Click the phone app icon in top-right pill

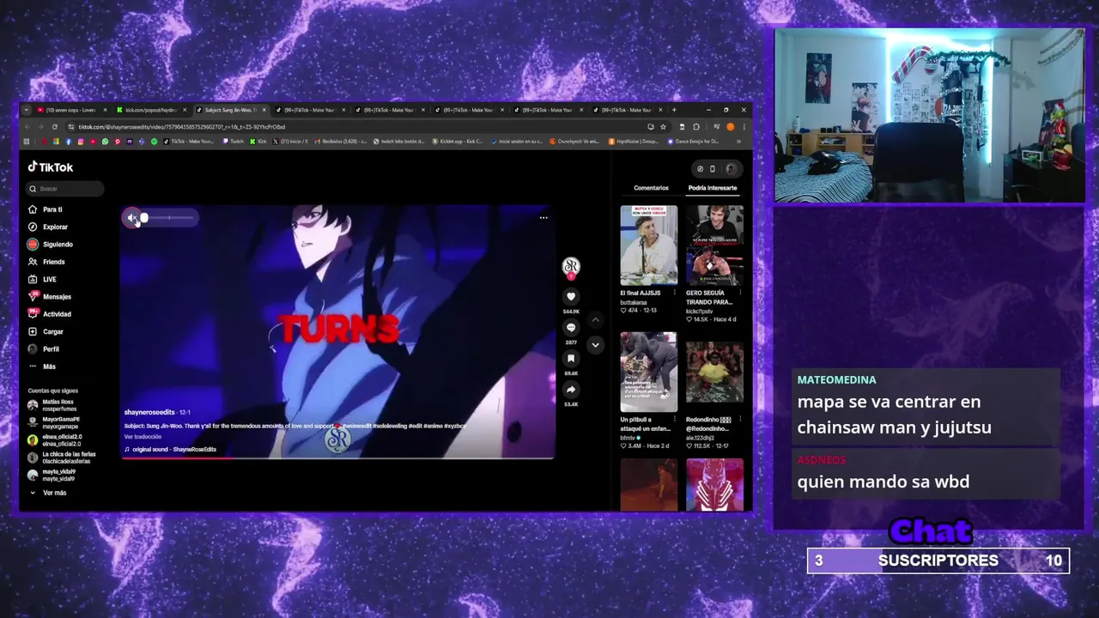pos(712,169)
